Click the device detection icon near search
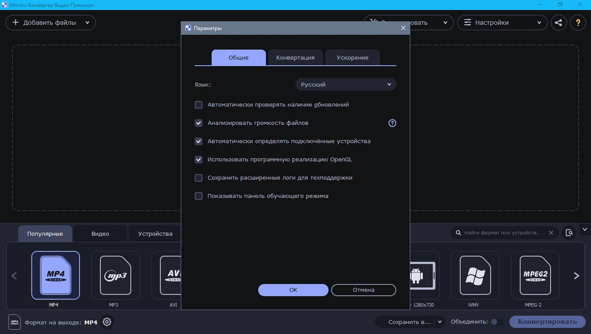This screenshot has height=334, width=591. tap(569, 233)
